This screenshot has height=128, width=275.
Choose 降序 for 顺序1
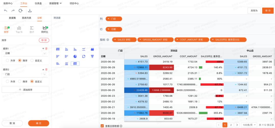click(x=20, y=61)
